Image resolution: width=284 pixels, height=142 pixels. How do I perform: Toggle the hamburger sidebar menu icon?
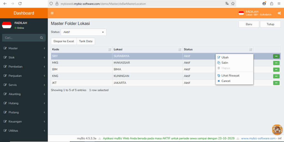pos(52,13)
